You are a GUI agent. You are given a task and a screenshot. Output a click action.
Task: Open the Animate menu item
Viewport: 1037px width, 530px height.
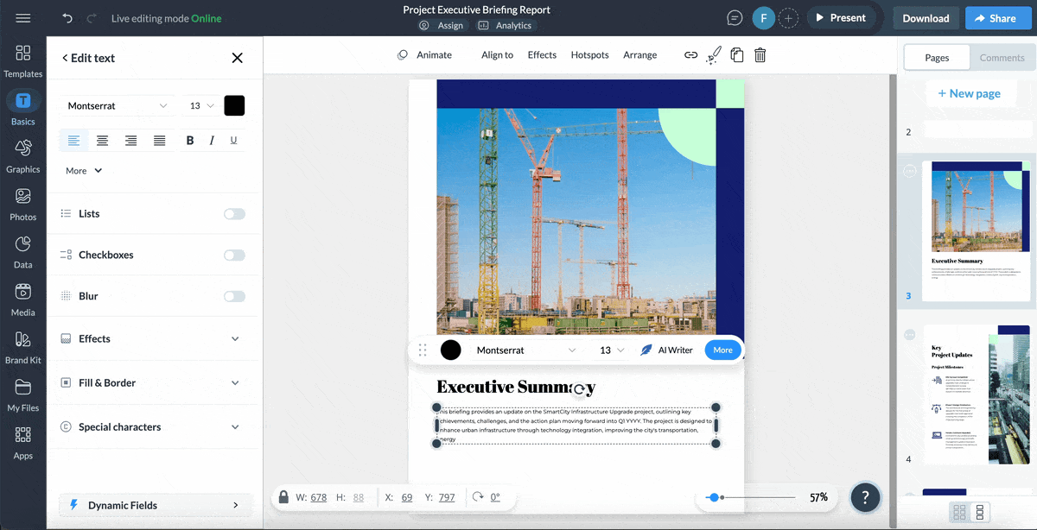(x=424, y=55)
